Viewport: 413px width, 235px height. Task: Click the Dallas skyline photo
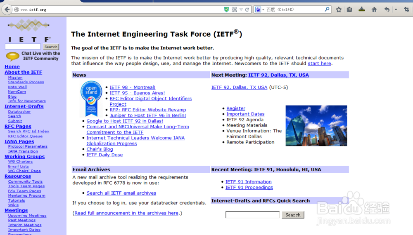316,126
